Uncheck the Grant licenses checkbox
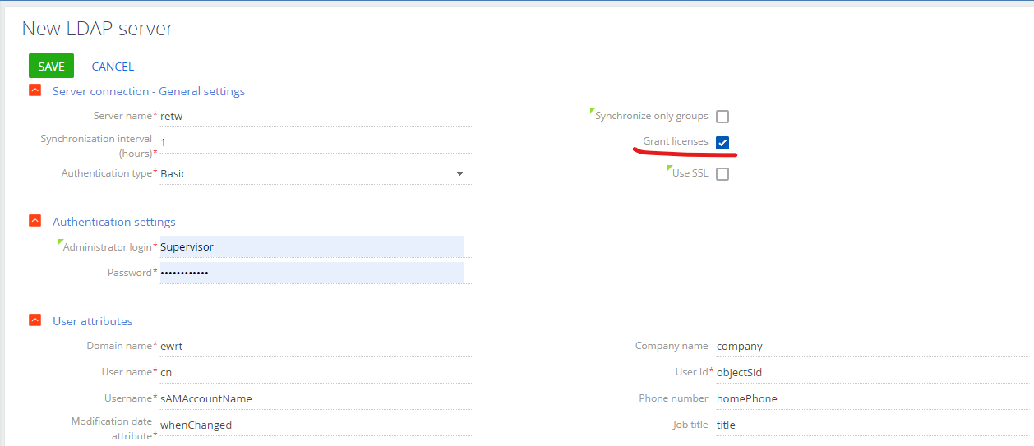The image size is (1034, 446). pos(722,143)
